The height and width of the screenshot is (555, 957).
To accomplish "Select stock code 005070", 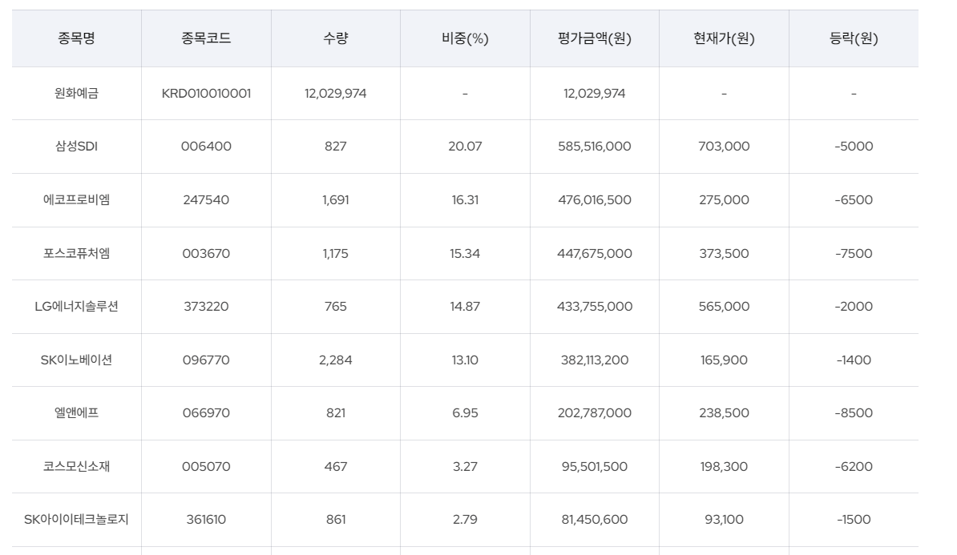I will pyautogui.click(x=206, y=467).
